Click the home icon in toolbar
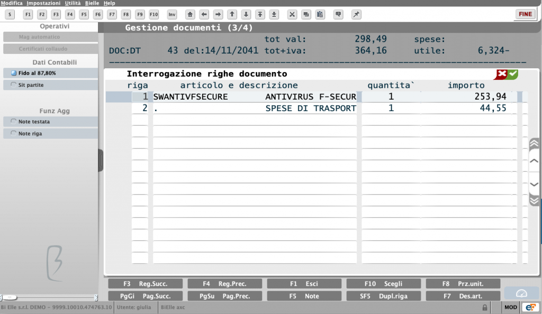Image resolution: width=542 pixels, height=314 pixels. point(190,14)
